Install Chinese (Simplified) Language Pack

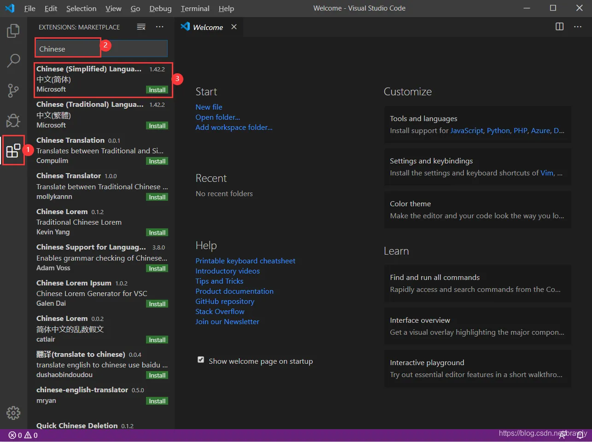click(157, 90)
